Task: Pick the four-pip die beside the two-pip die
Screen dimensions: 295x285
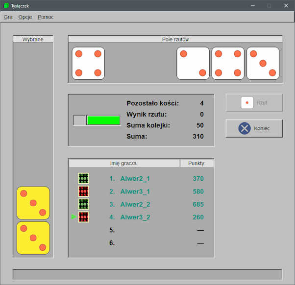Action: coord(228,63)
